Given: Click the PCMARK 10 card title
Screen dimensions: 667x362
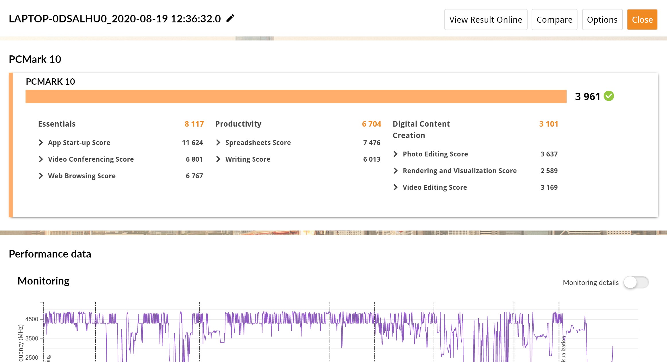Looking at the screenshot, I should (x=50, y=82).
